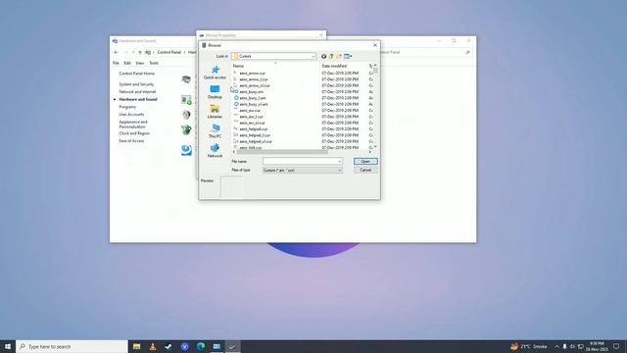This screenshot has height=353, width=627.
Task: Select Quick access in the places bar
Action: point(215,73)
